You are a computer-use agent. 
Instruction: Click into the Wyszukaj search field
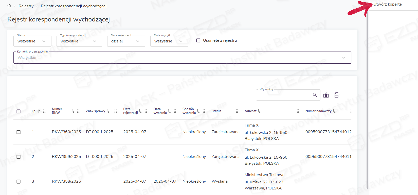click(x=284, y=95)
